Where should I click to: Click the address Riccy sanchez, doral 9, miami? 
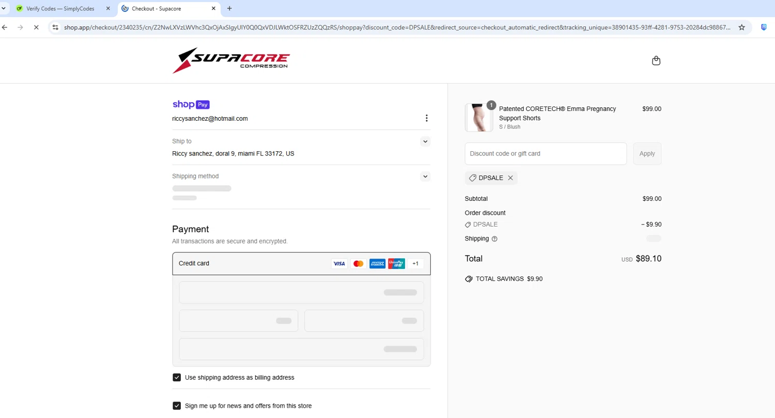(x=233, y=154)
